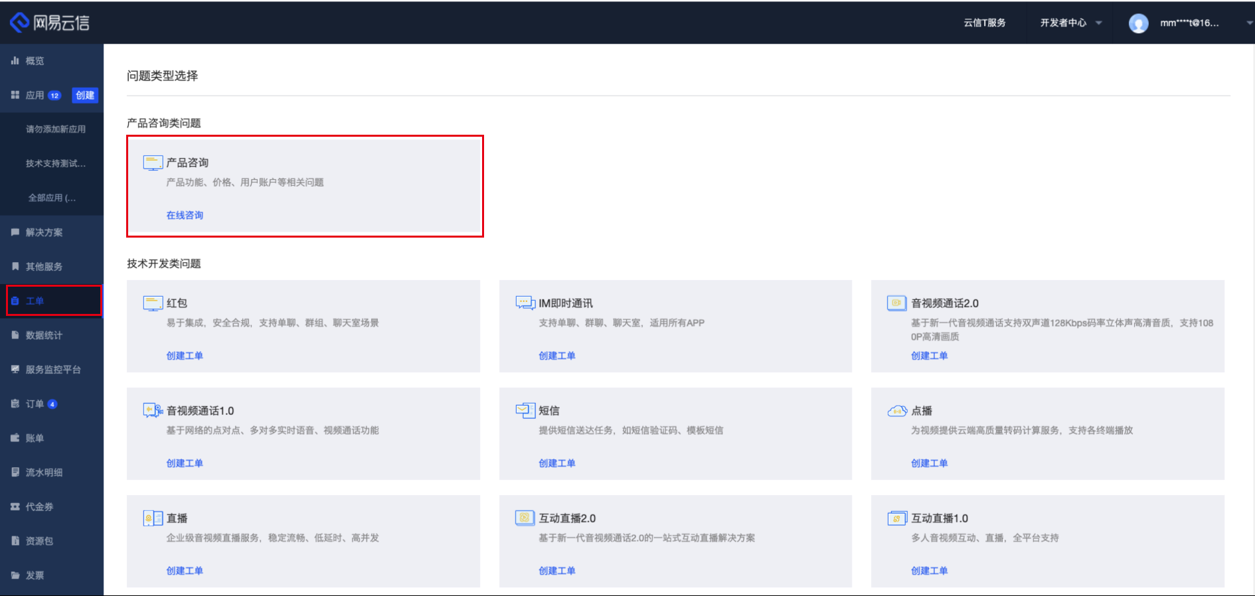Image resolution: width=1255 pixels, height=596 pixels.
Task: Click the 技术开发类问题 section label
Action: [163, 263]
